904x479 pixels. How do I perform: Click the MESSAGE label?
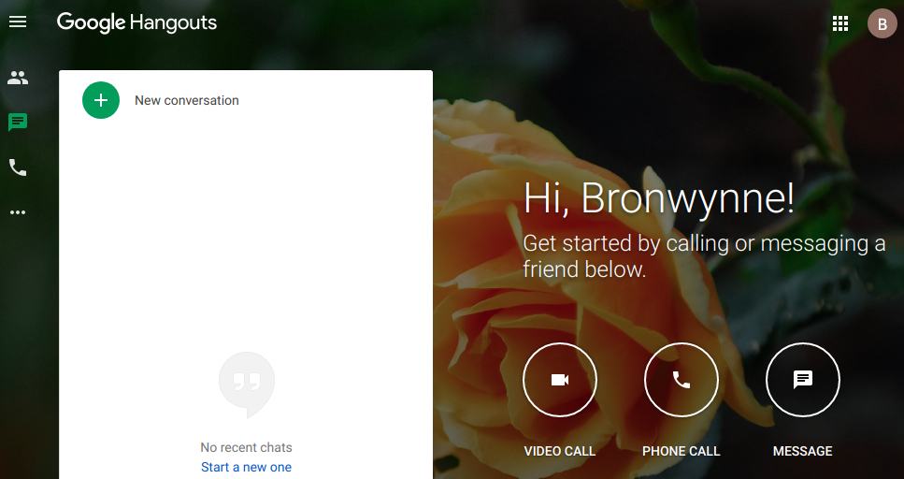pos(803,451)
